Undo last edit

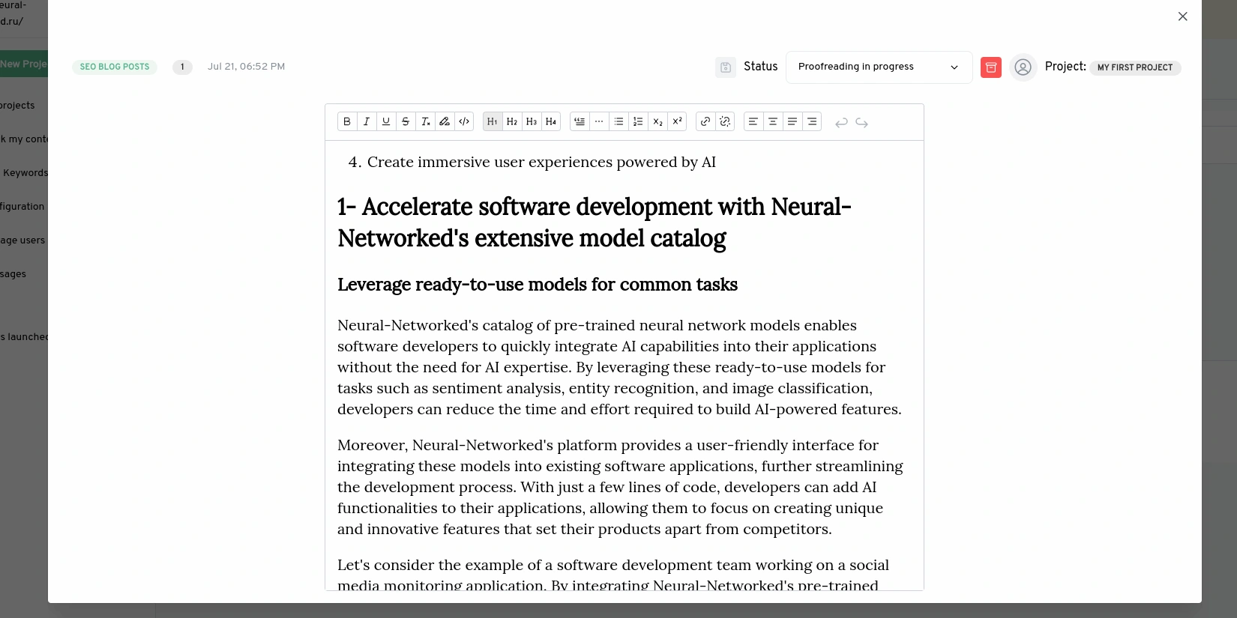click(841, 122)
